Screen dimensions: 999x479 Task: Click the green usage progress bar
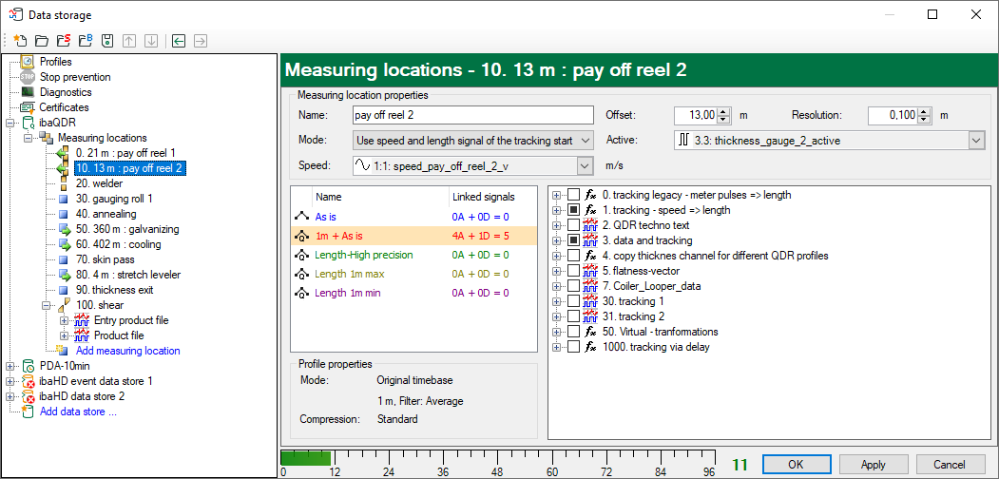[306, 458]
